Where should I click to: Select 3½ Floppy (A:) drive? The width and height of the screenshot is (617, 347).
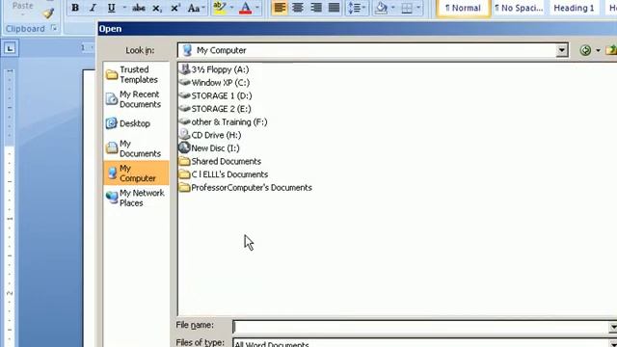coord(214,69)
